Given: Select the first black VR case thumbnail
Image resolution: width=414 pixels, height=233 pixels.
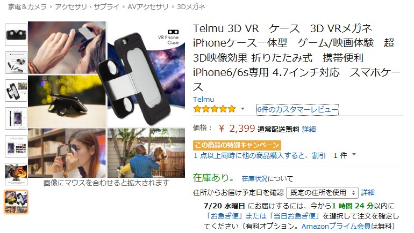Looking at the screenshot, I should point(16,35).
